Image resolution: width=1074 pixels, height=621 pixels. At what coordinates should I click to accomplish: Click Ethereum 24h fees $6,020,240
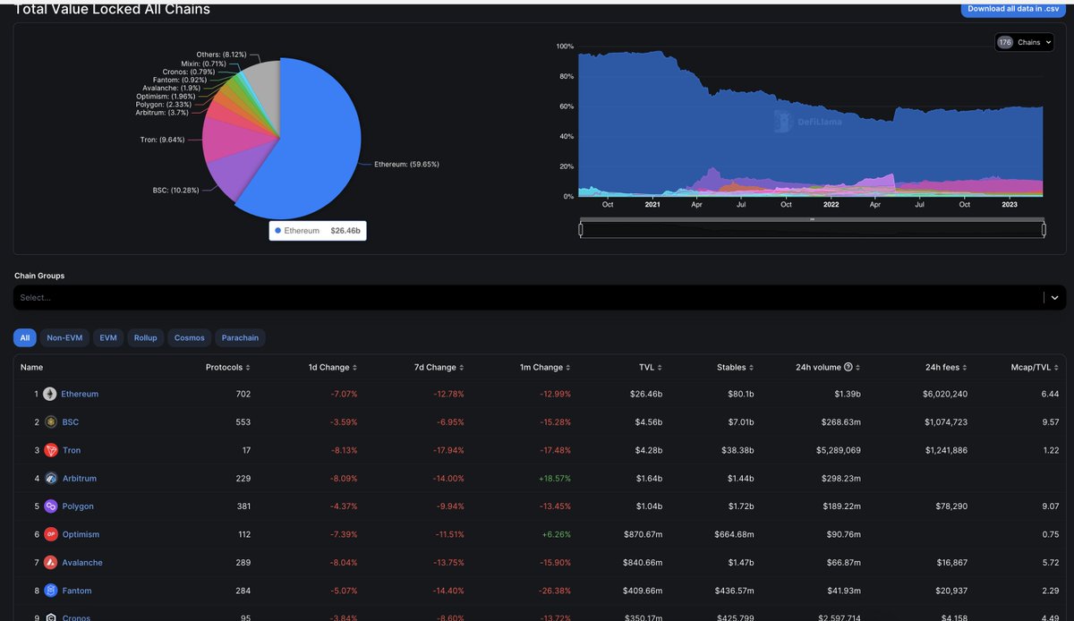(x=944, y=394)
